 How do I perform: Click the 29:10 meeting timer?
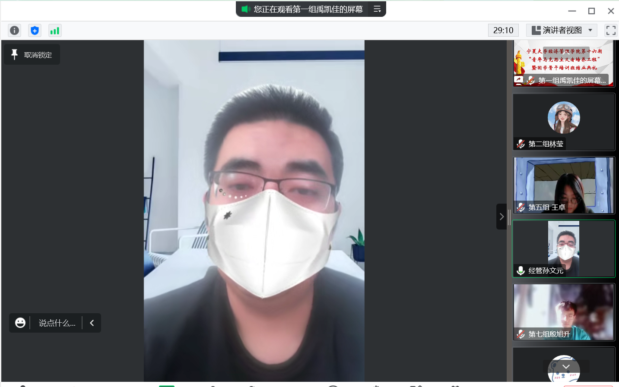click(503, 30)
